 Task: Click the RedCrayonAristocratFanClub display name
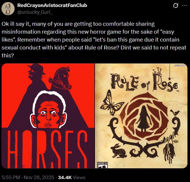[x=52, y=5]
